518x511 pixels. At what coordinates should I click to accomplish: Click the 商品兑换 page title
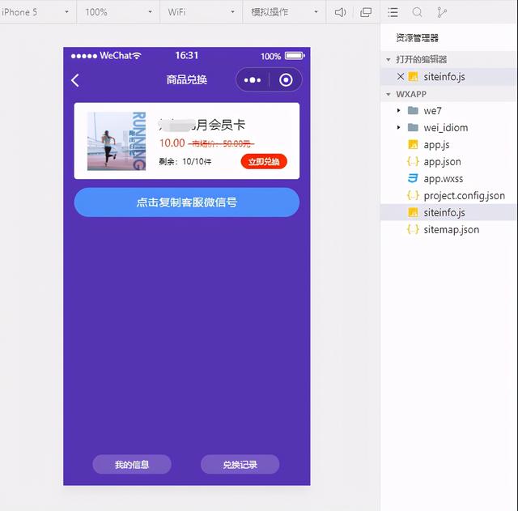coord(187,79)
